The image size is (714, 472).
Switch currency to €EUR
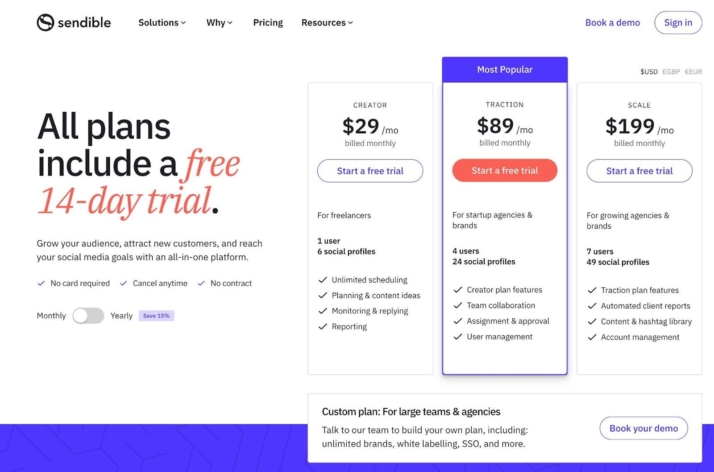[693, 72]
